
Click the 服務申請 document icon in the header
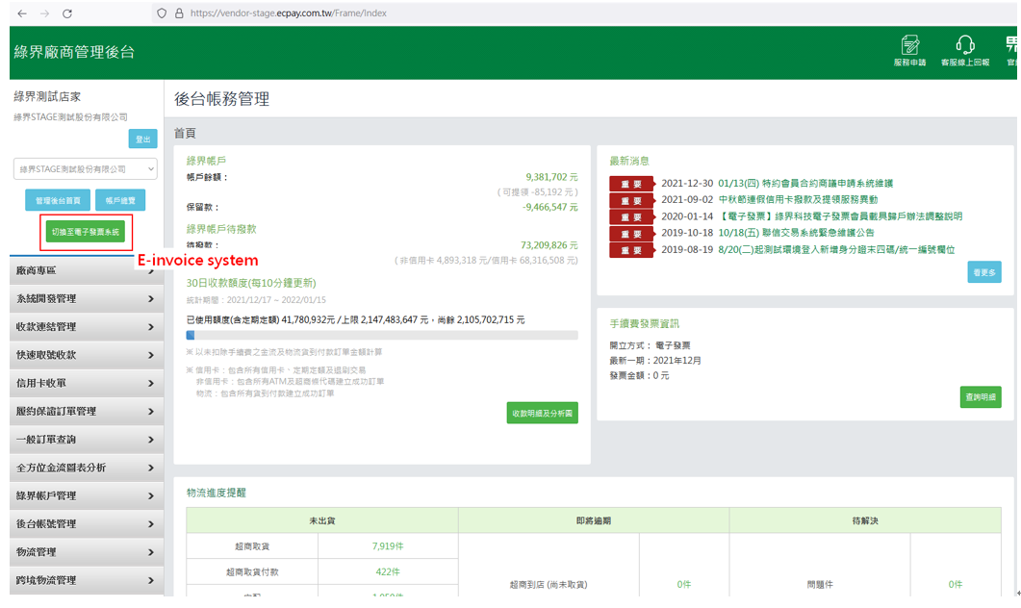(x=908, y=50)
